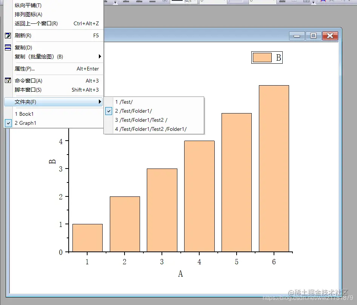
Task: Choose Tile Vertically 纵向平铺(T) menu entry
Action: (54, 5)
